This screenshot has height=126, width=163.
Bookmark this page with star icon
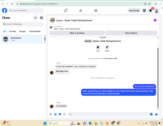(x=149, y=4)
